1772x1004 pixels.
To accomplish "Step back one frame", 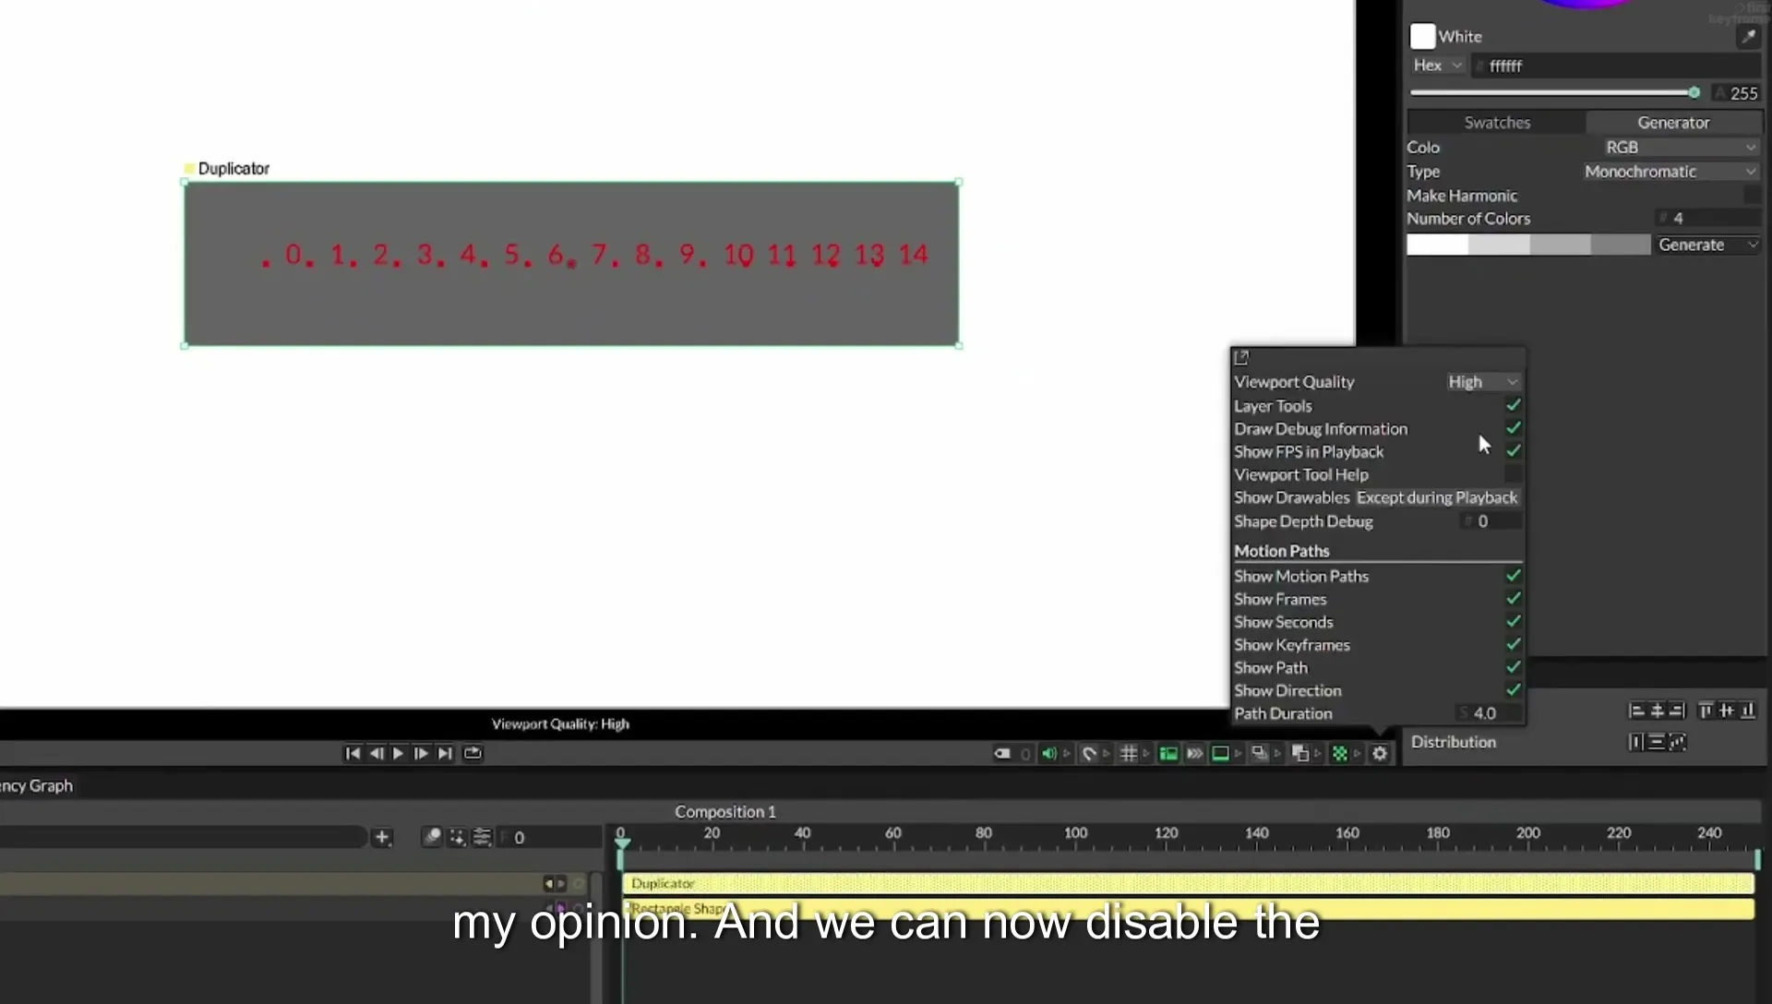I will click(x=377, y=753).
